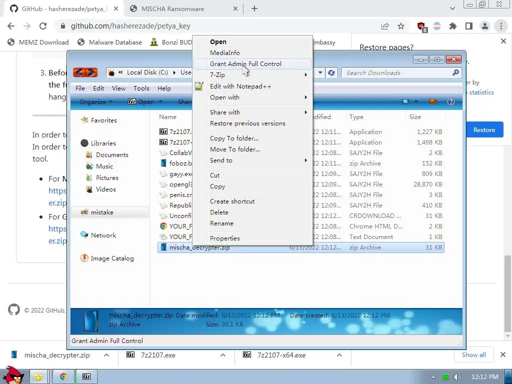Click the Chrome address bar URL
The width and height of the screenshot is (512, 384).
coord(130,26)
